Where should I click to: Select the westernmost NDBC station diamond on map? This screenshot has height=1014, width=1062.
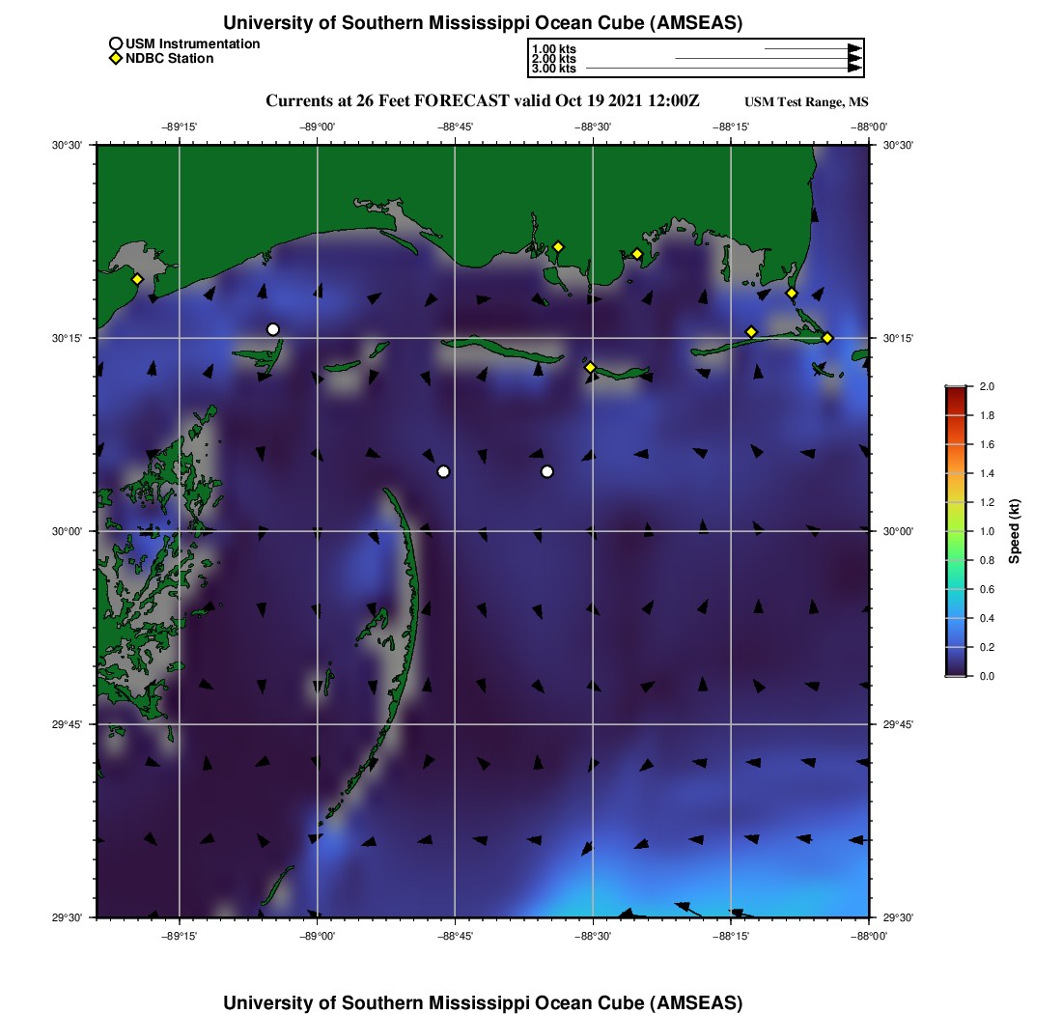(x=137, y=279)
